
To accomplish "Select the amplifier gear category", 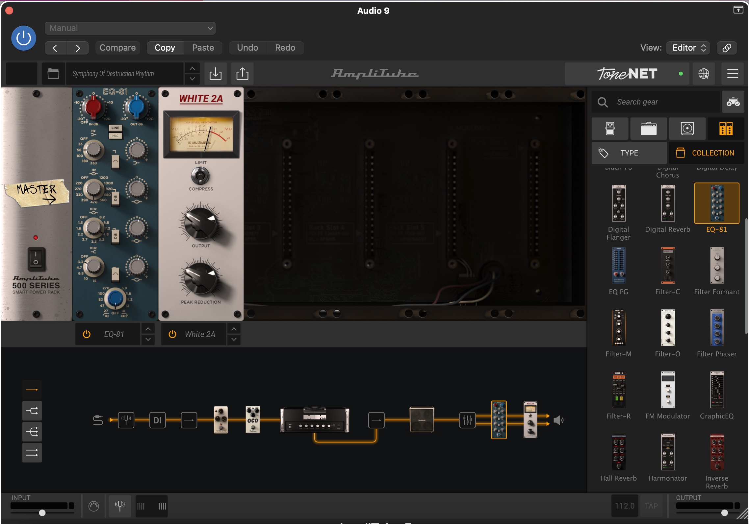I will (649, 129).
